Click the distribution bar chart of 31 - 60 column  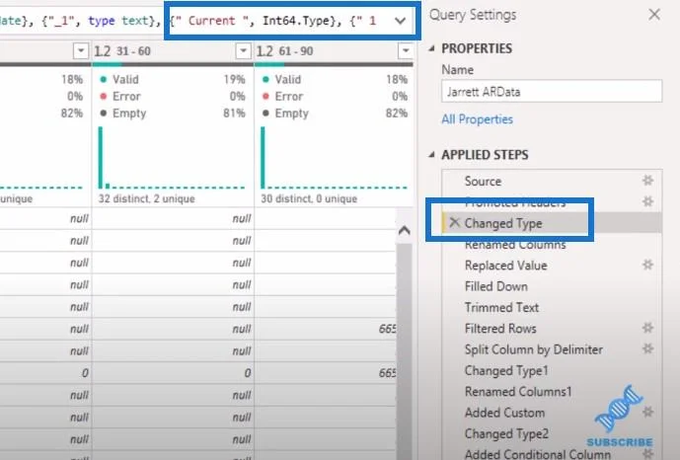[172, 158]
